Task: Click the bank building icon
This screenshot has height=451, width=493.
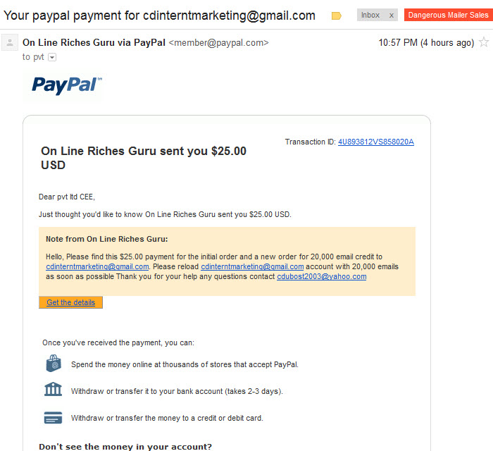Action: click(x=53, y=390)
